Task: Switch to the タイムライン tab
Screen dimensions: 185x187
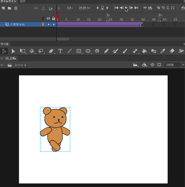Action: tap(8, 1)
